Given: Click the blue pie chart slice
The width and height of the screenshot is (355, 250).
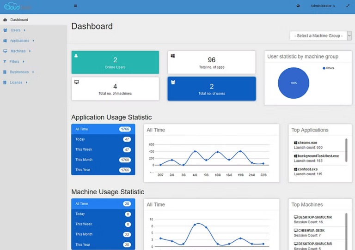Looking at the screenshot, I should tap(294, 83).
